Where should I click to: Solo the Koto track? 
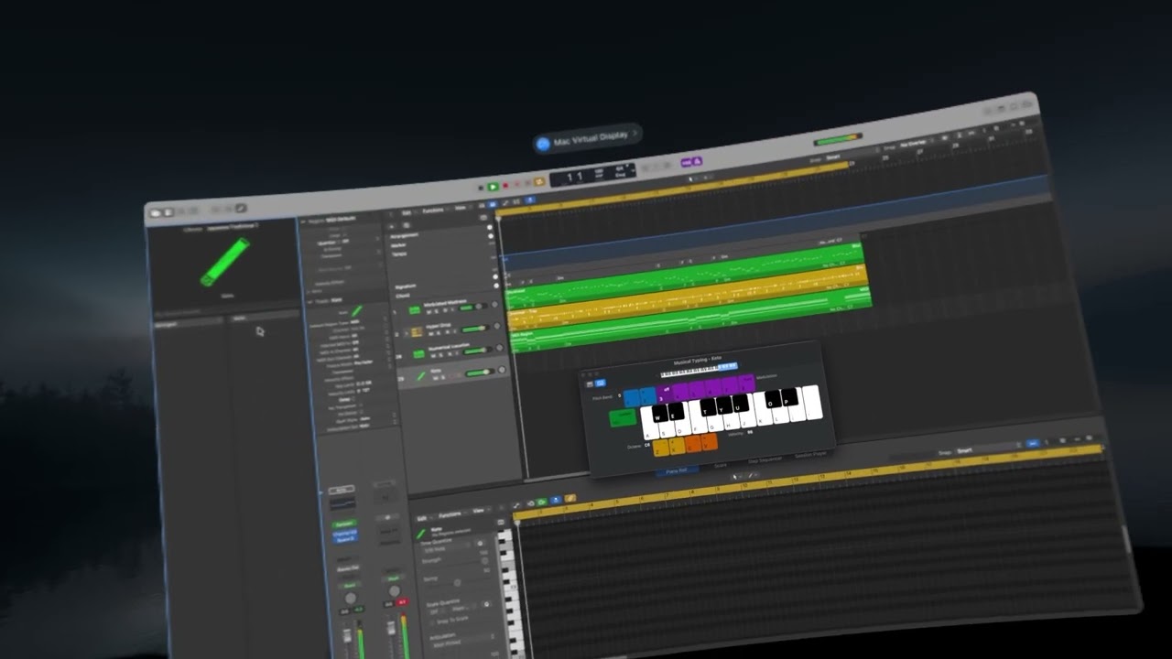point(441,376)
